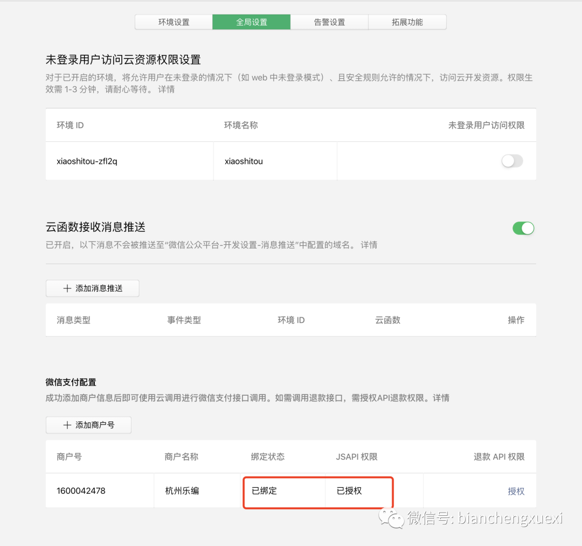Screen dimensions: 582x546
Task: Disable the 云函数接收消息推送 switch
Action: (x=523, y=229)
